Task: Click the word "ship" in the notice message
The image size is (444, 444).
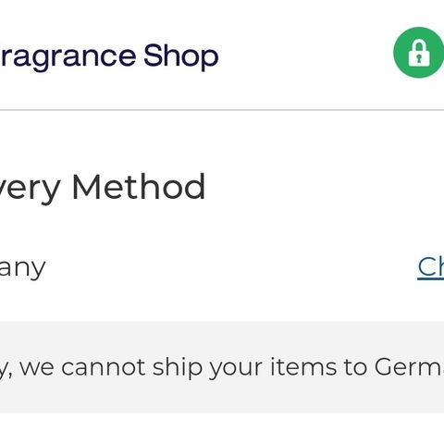Action: click(x=177, y=368)
